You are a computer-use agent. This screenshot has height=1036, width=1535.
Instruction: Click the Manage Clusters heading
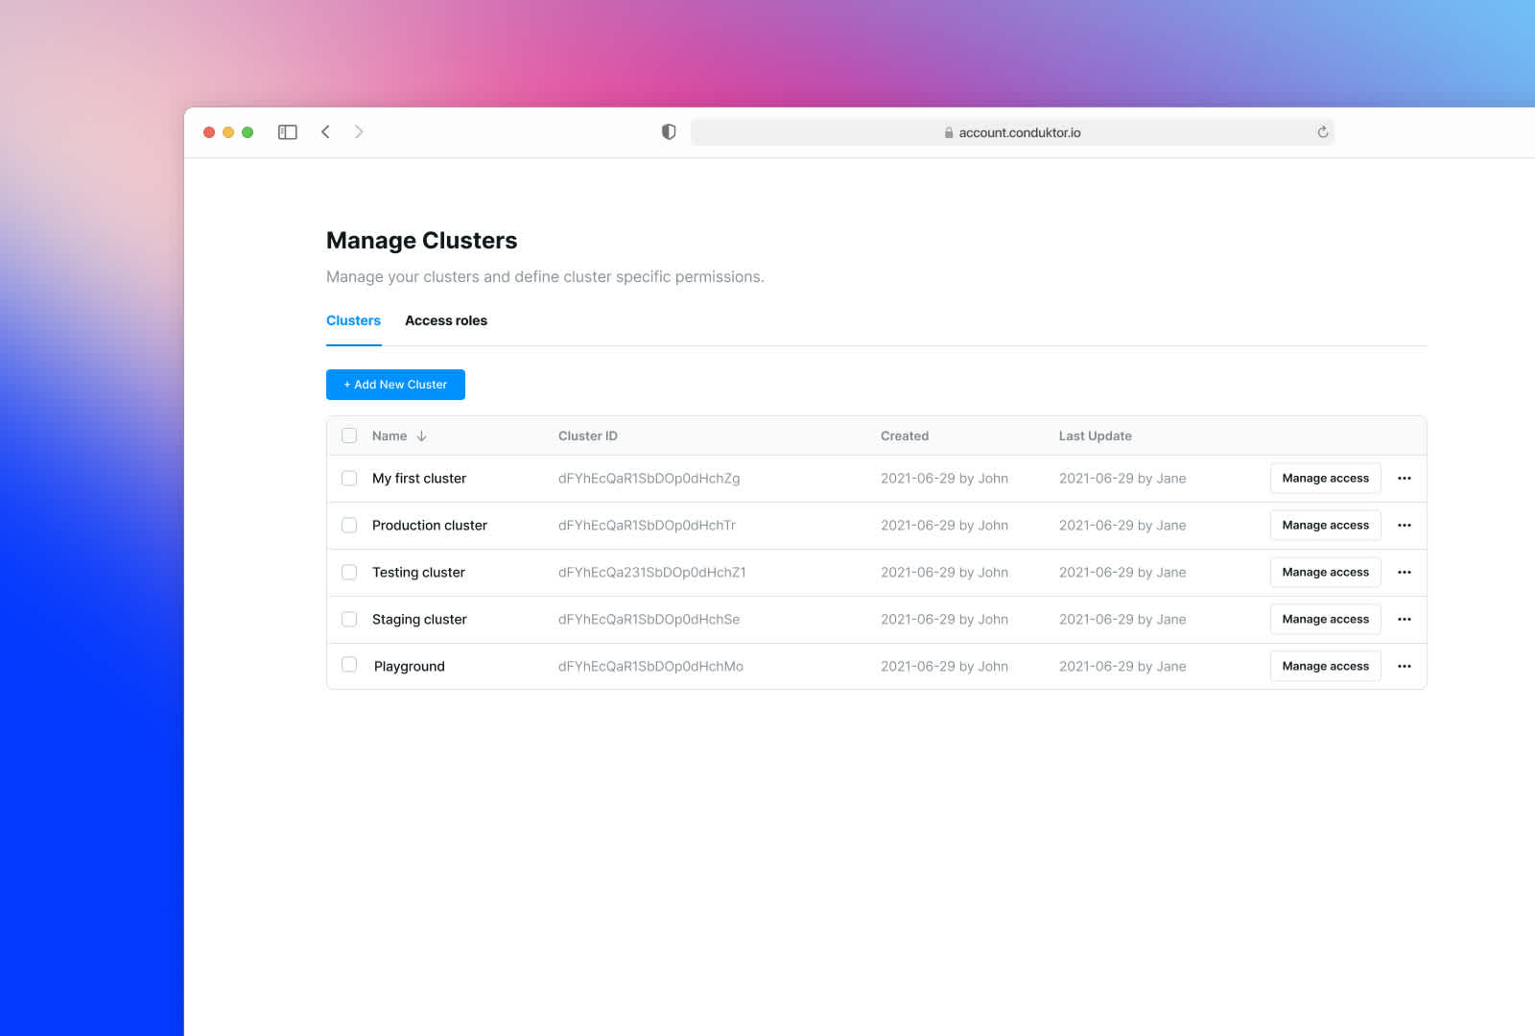coord(422,241)
